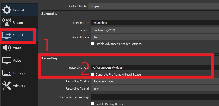Open the Video settings tab

(20, 61)
